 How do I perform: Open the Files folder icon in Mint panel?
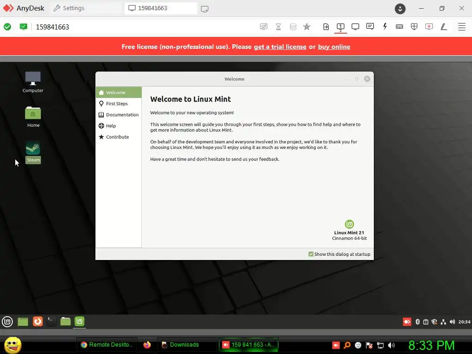click(x=65, y=321)
